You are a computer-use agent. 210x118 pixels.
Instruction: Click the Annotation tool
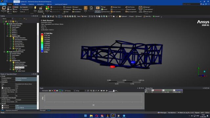tap(76, 12)
